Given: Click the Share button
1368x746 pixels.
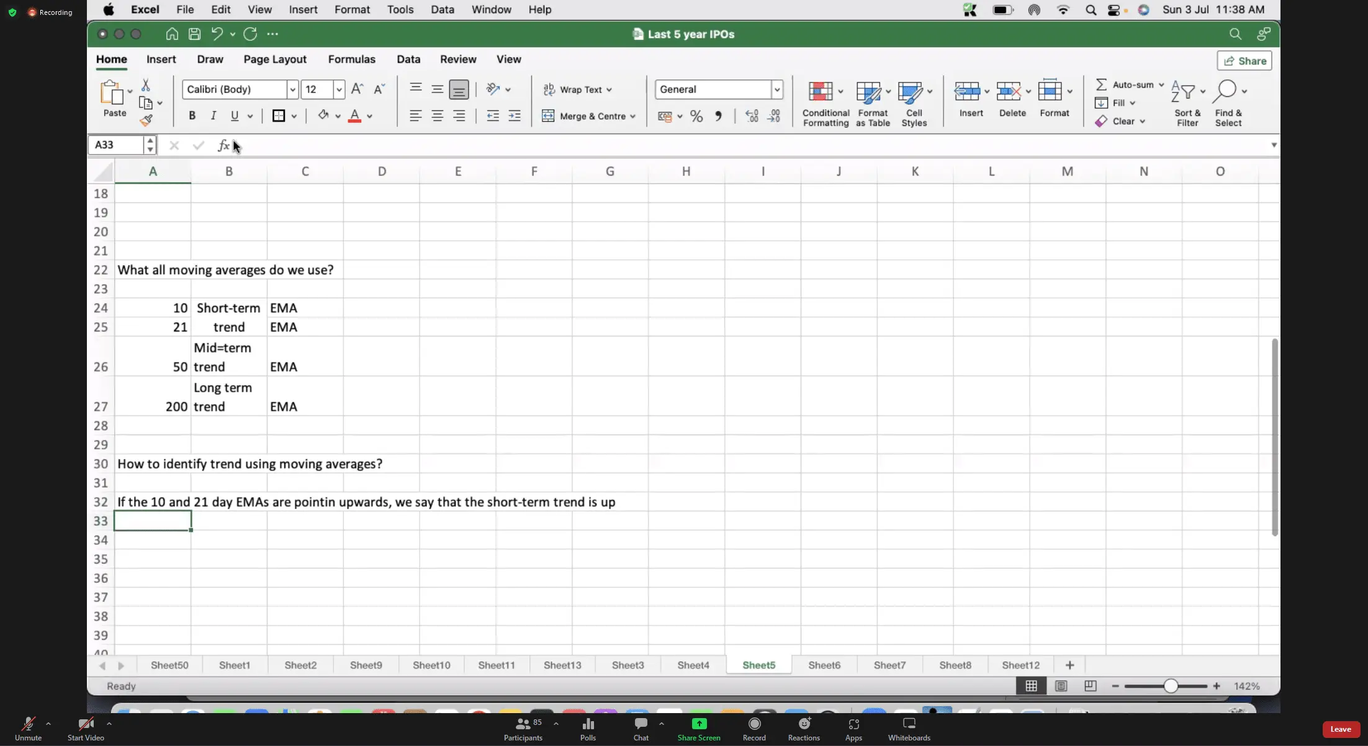Looking at the screenshot, I should [x=1244, y=61].
